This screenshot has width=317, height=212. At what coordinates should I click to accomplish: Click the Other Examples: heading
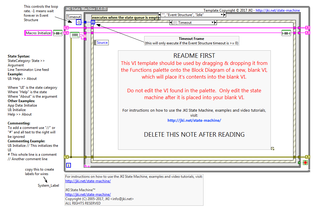(x=21, y=101)
